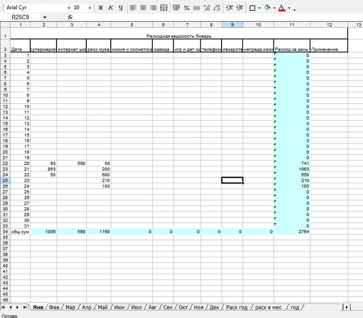
Task: Toggle underline formatting button Ч
Action: (x=121, y=8)
